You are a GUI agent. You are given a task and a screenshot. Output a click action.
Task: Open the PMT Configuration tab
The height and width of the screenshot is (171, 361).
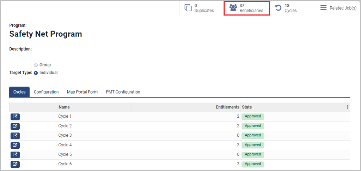(123, 92)
